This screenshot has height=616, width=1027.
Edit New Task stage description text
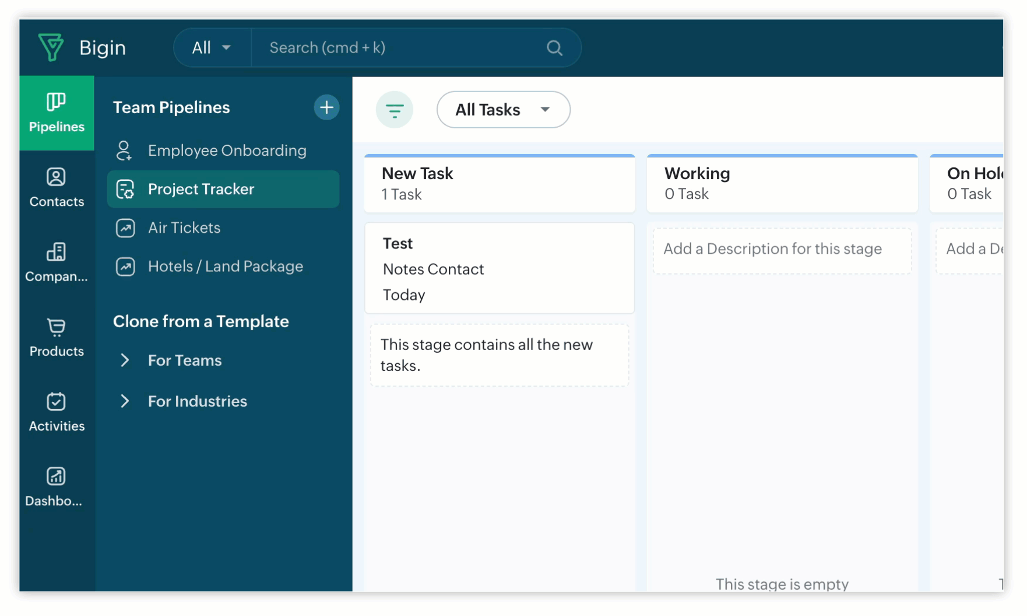tap(500, 355)
